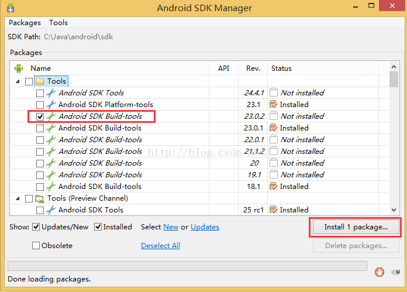Image resolution: width=407 pixels, height=292 pixels.
Task: Click the Updates selection link
Action: pyautogui.click(x=205, y=227)
